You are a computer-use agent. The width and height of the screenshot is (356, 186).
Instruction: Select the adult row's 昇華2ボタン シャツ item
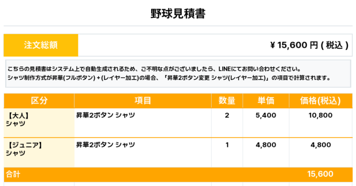click(106, 115)
